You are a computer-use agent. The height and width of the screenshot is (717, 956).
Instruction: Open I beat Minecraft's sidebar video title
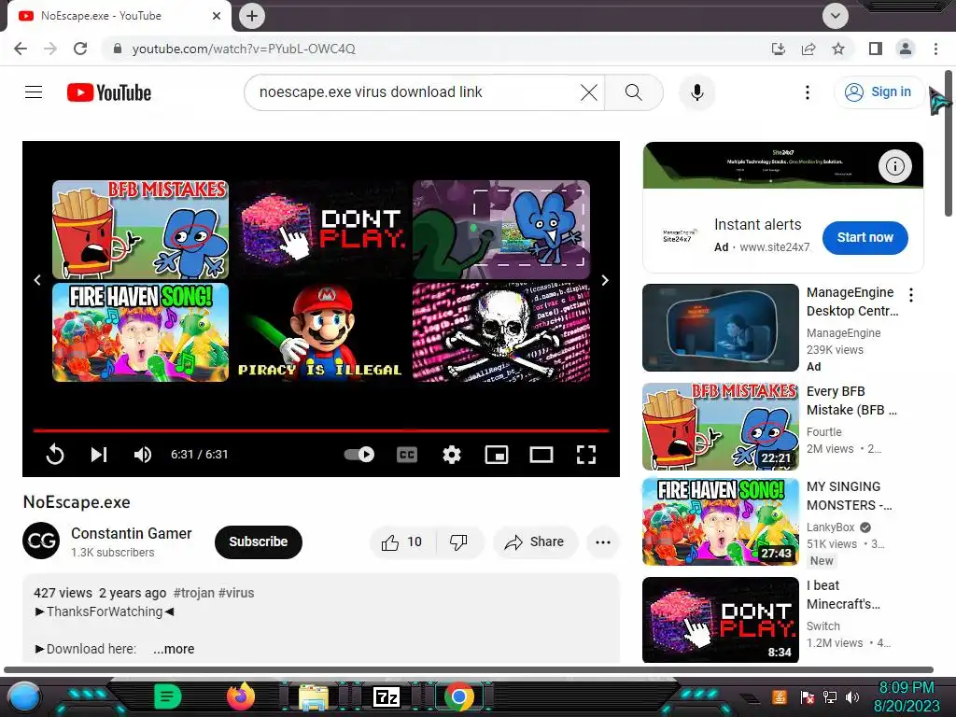pyautogui.click(x=843, y=595)
